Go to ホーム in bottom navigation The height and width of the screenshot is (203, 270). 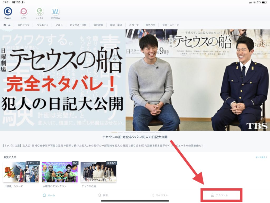point(49,195)
